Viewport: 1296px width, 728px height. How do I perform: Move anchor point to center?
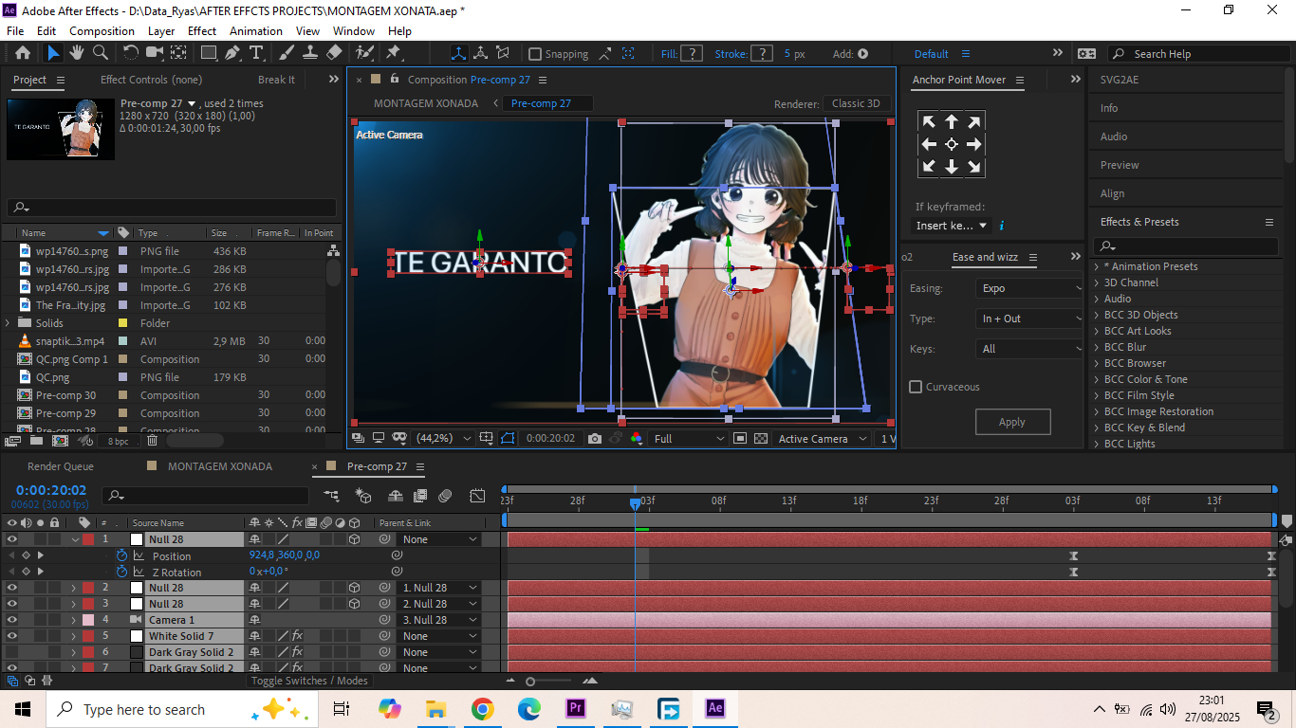coord(951,144)
